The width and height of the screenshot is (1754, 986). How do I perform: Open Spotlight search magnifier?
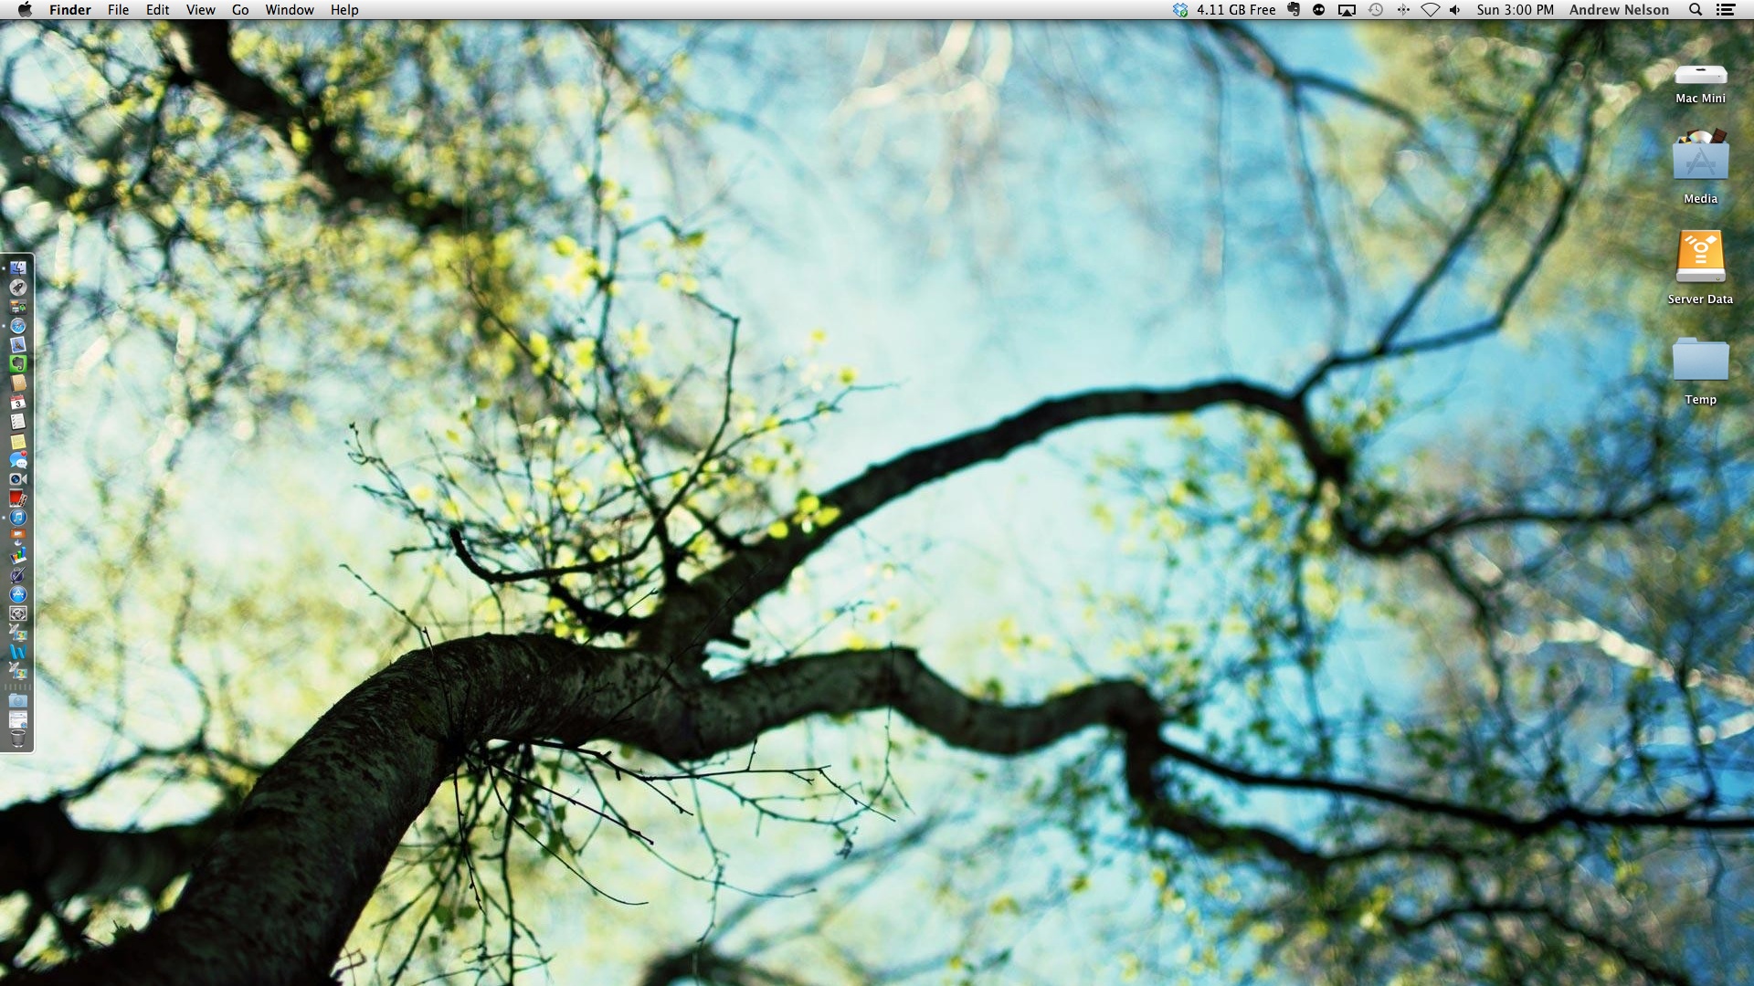1696,10
